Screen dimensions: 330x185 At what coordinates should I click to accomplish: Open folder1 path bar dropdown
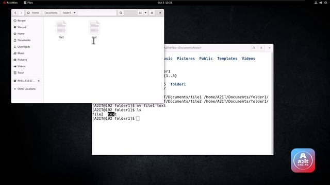[74, 13]
